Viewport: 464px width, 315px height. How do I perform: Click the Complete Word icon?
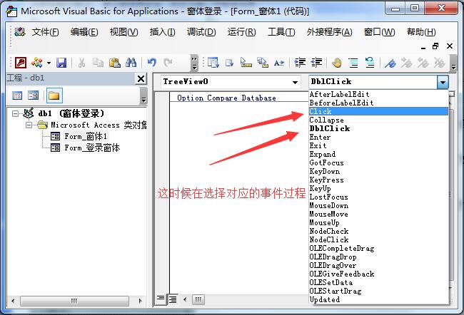coord(278,63)
